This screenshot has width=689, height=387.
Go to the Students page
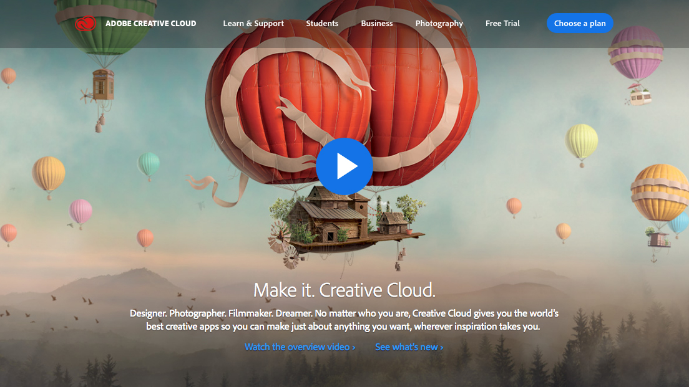coord(322,23)
